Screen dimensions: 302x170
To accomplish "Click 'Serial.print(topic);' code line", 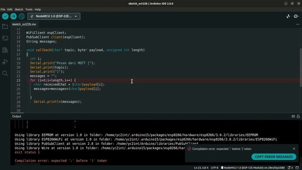I will pyautogui.click(x=49, y=68).
